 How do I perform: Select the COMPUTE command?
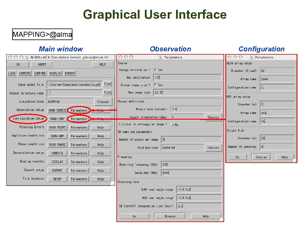tap(24, 73)
